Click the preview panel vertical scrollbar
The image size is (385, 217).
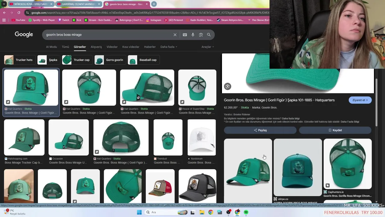tap(377, 102)
